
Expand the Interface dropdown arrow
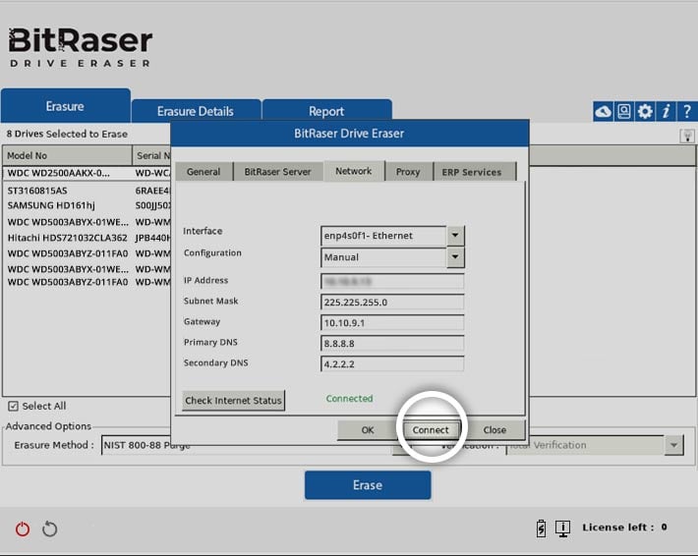click(x=455, y=236)
